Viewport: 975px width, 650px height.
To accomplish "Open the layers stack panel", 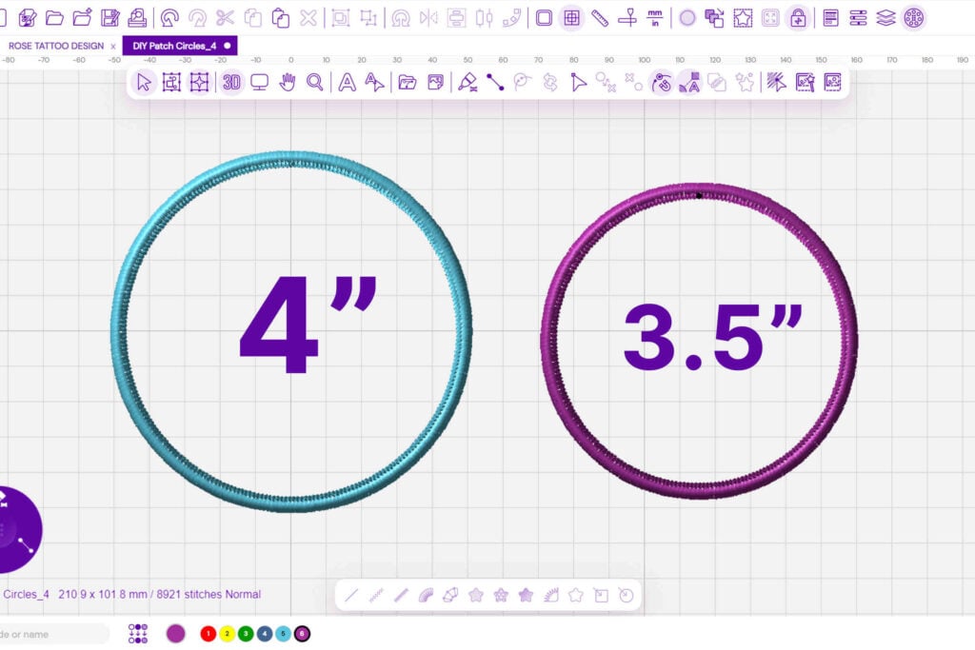I will click(x=885, y=17).
